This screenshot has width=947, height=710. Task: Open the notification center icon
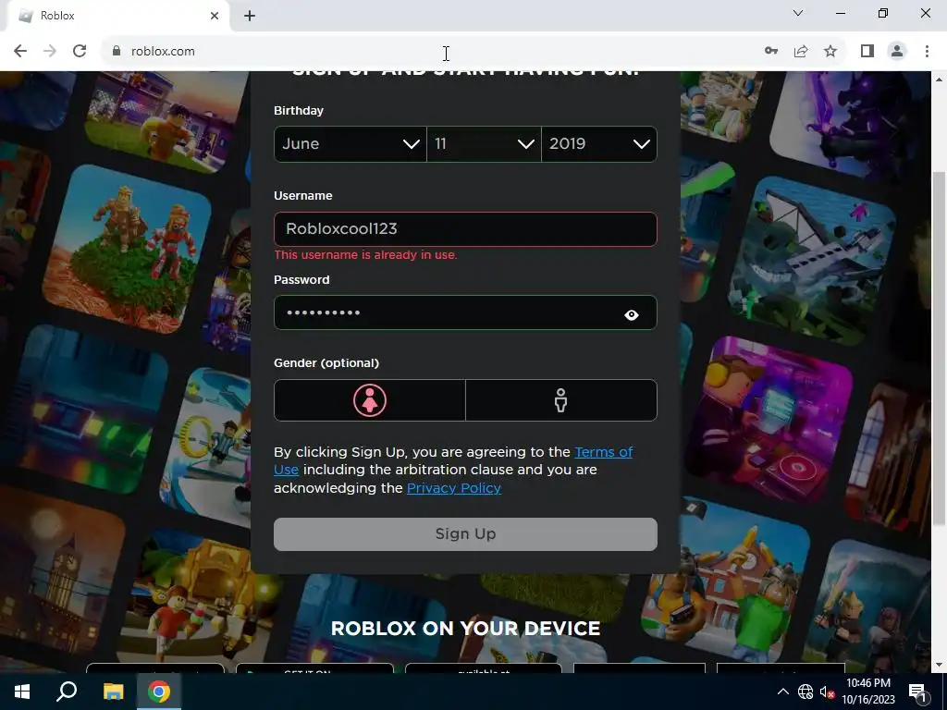pyautogui.click(x=918, y=692)
